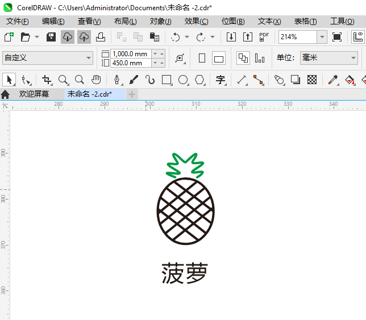Click the cloud upload icon
Image resolution: width=366 pixels, height=320 pixels.
[x=84, y=37]
